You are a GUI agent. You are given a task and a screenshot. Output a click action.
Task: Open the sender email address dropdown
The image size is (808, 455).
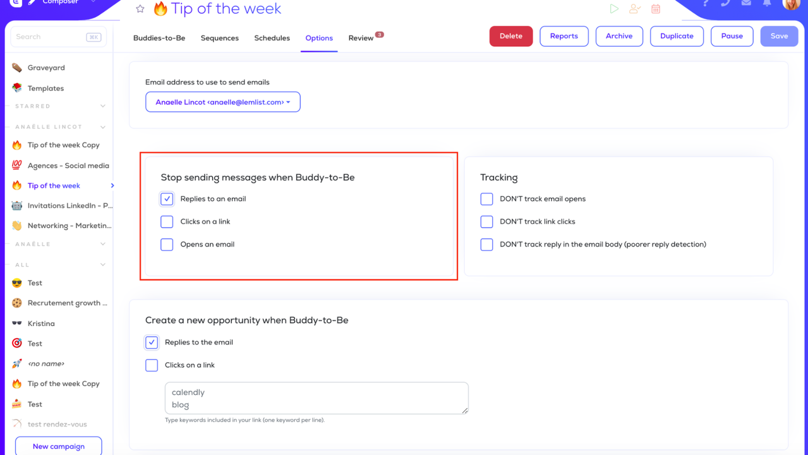pos(223,102)
